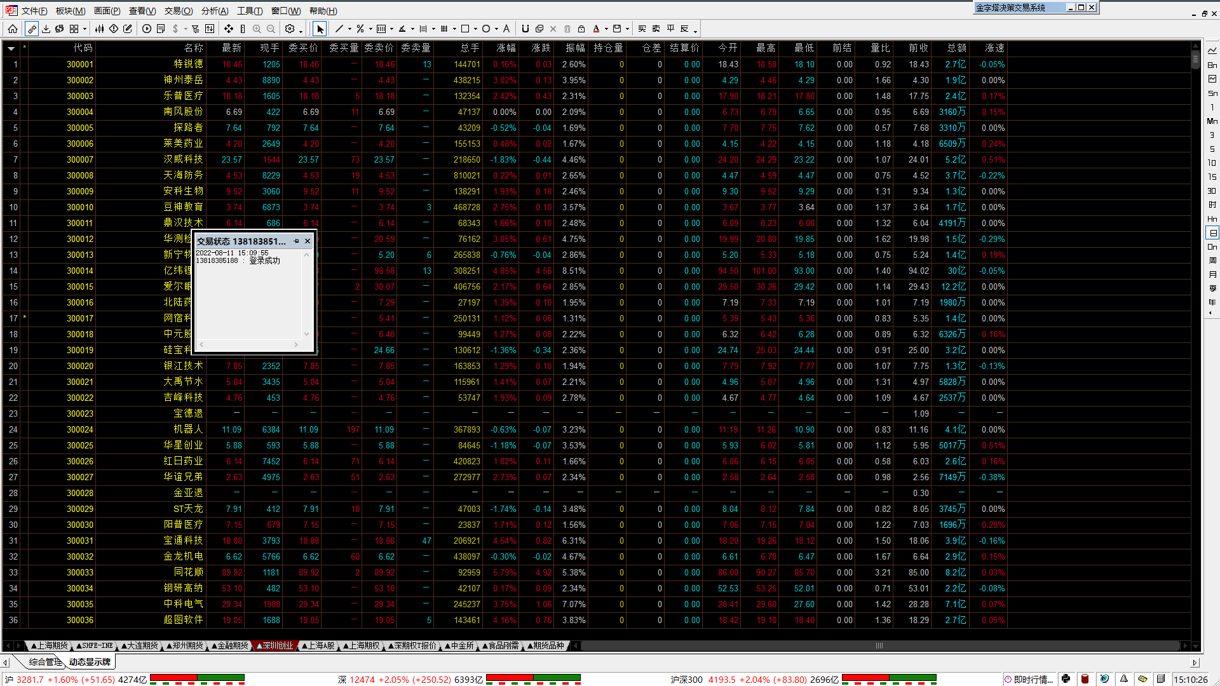Viewport: 1220px width, 686px height.
Task: Open the candlestick chart icon
Action: (100, 29)
